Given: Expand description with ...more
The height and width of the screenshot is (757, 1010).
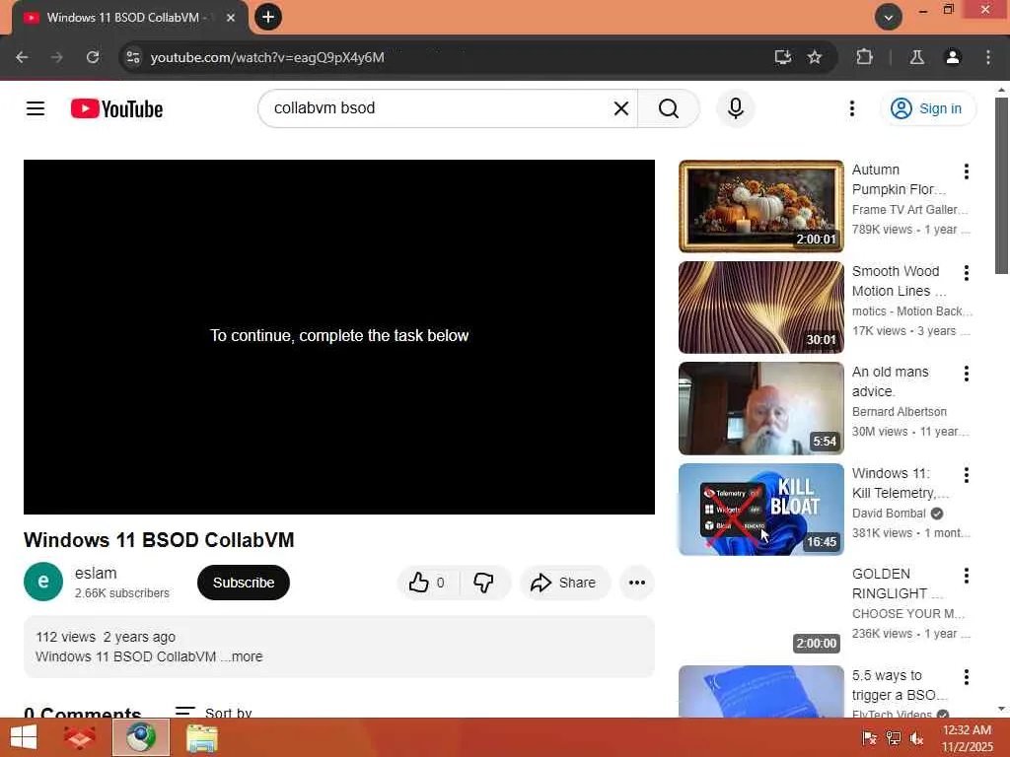Looking at the screenshot, I should 243,656.
